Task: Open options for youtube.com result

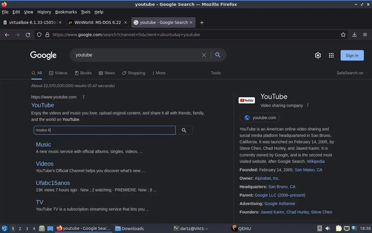Action: point(84,97)
